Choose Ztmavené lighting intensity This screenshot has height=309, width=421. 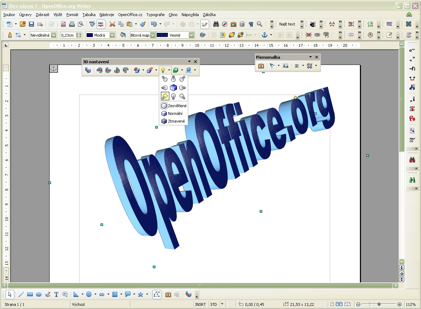coord(173,121)
